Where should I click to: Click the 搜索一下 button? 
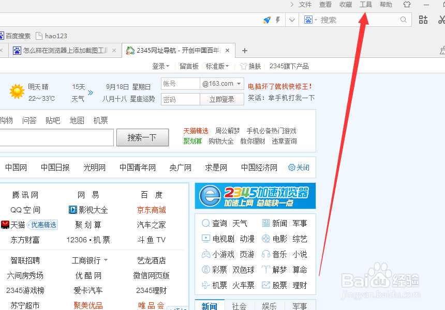pyautogui.click(x=142, y=138)
